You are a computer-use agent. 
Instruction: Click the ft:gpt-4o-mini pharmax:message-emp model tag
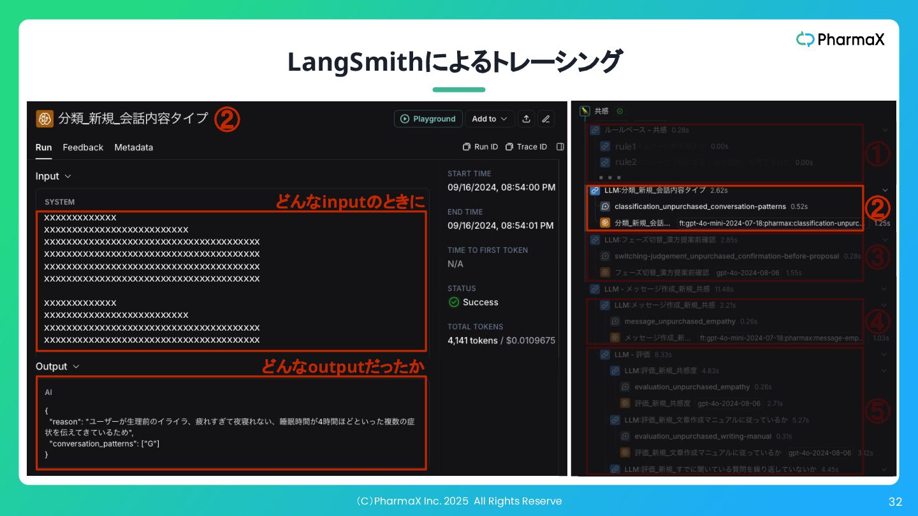(x=782, y=338)
